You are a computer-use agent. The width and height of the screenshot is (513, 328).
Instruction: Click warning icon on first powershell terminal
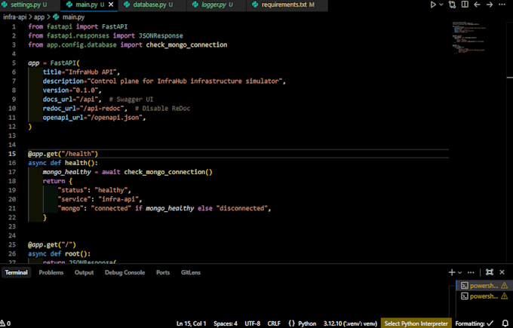(504, 286)
